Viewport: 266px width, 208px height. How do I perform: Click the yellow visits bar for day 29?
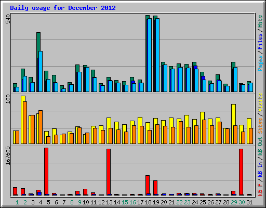(x=233, y=114)
